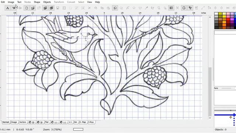Screen dimensions: 236x133
Task: Switch to the Flat view tab
Action: point(47,122)
